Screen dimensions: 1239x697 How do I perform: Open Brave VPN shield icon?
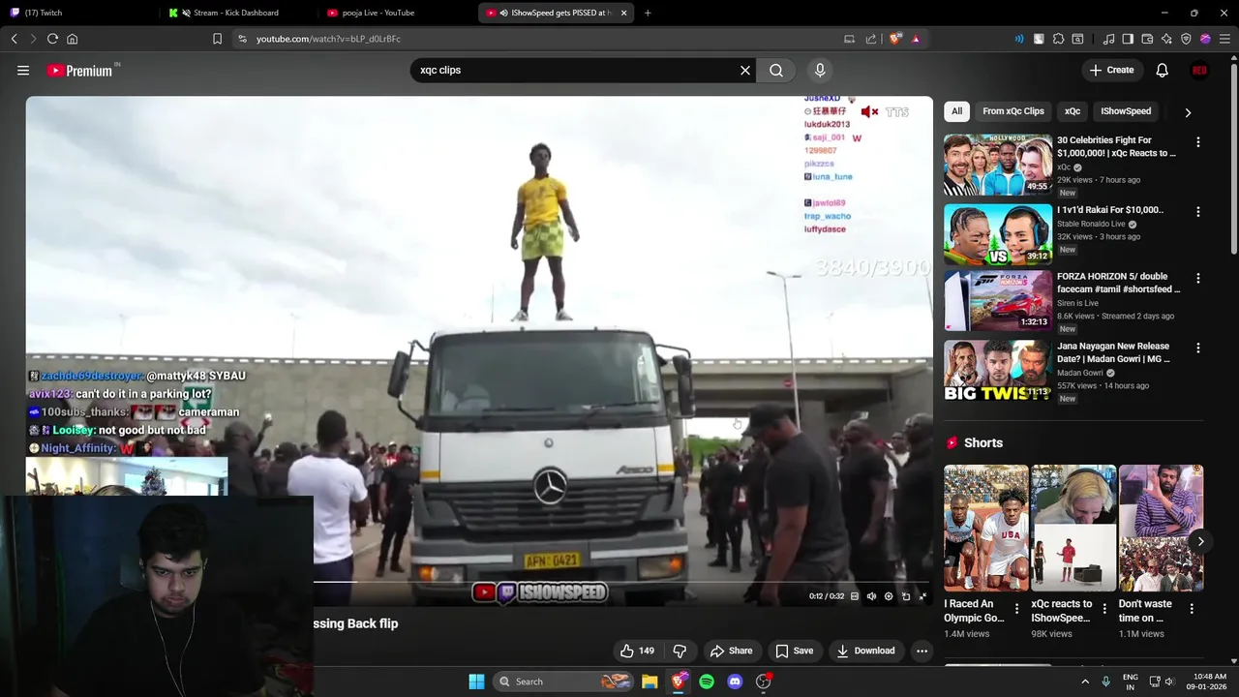coord(1186,39)
